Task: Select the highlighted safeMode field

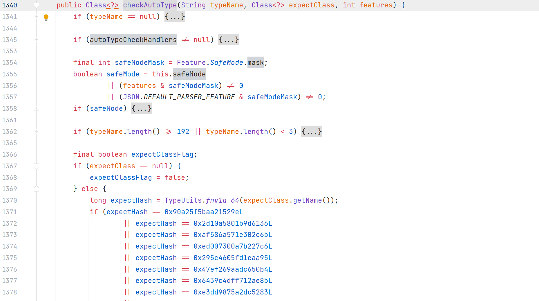Action: point(189,74)
